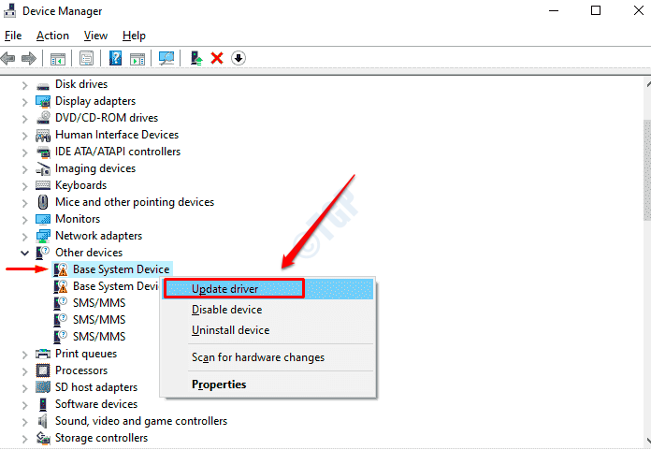Open the Action menu

52,36
